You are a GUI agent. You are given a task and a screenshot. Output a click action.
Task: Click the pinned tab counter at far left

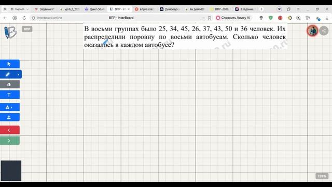tap(5, 9)
